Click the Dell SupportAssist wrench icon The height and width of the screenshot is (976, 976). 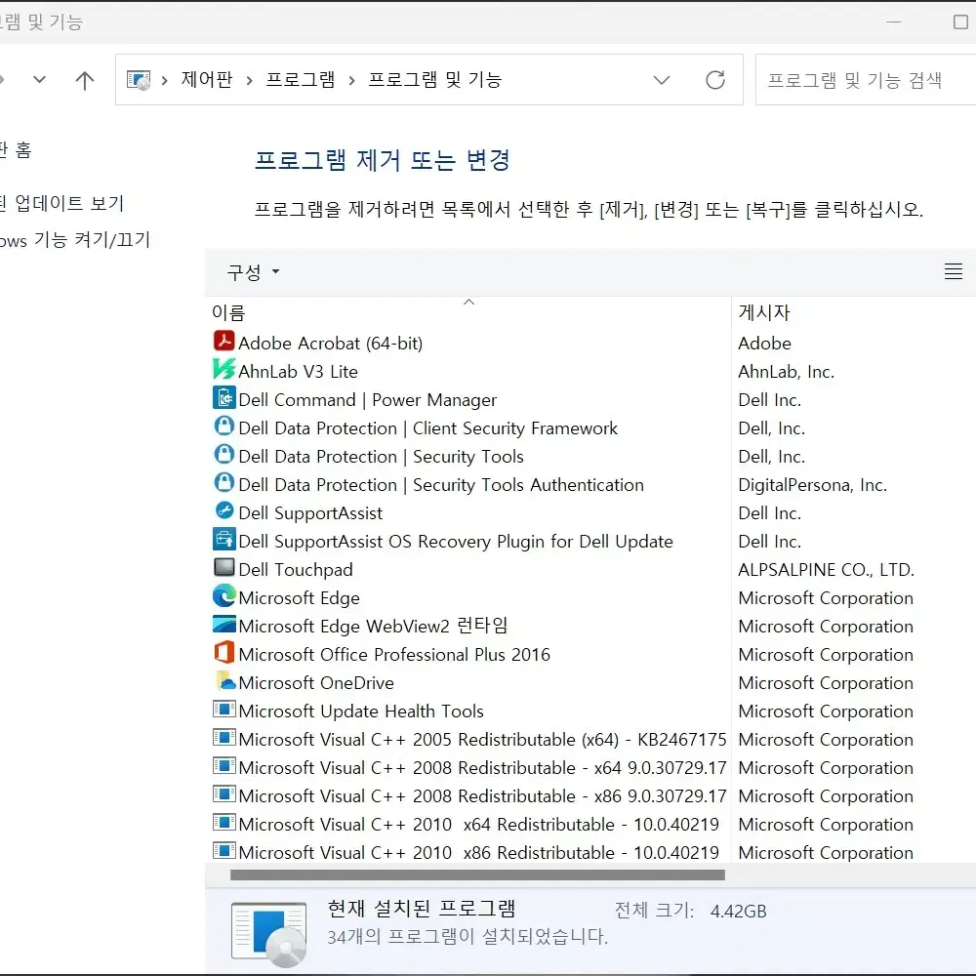[224, 511]
